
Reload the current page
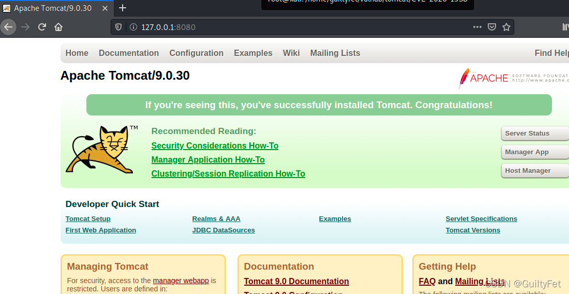42,27
